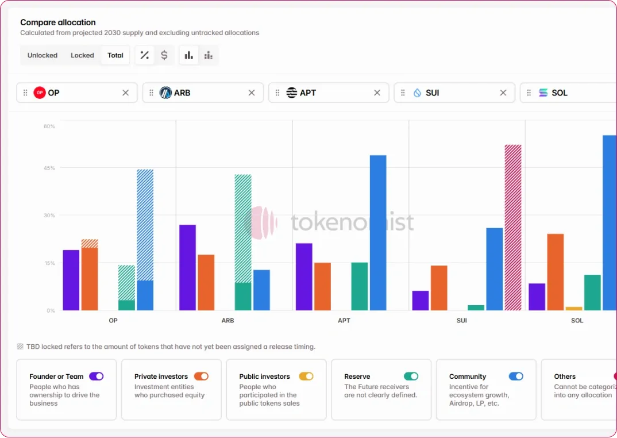Select the Total tab
The width and height of the screenshot is (617, 438).
point(115,55)
